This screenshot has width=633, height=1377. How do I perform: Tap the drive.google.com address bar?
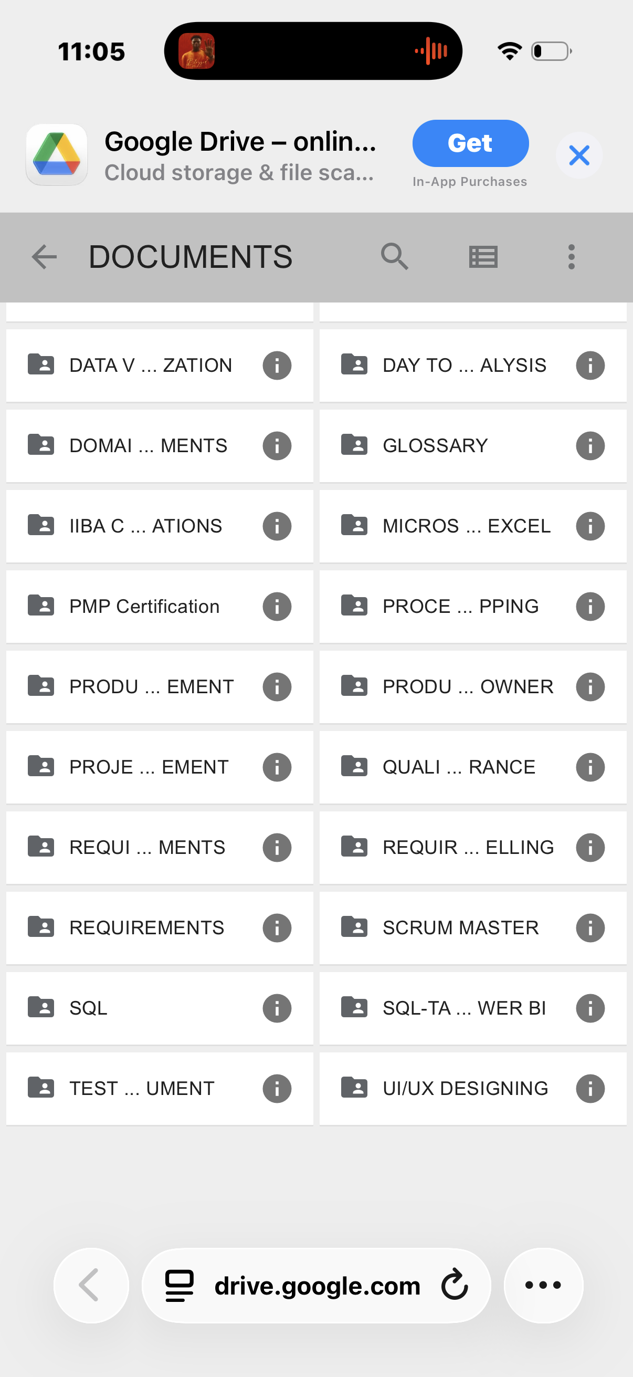[317, 1286]
